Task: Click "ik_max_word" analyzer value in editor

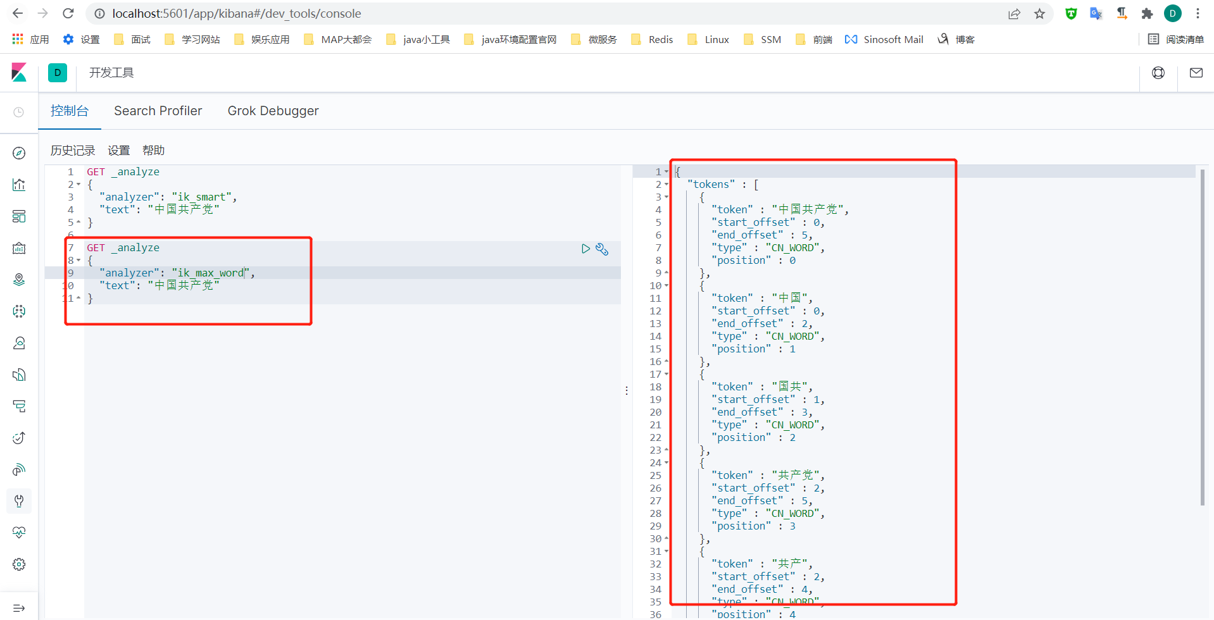Action: pyautogui.click(x=211, y=273)
